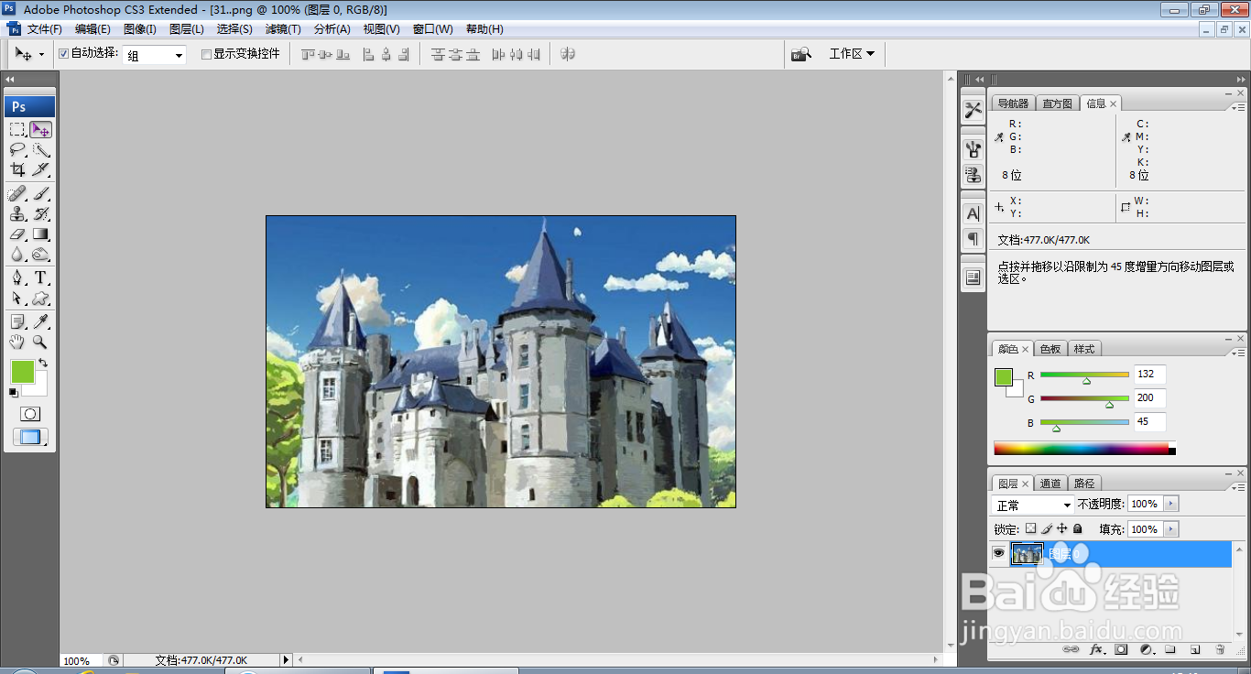This screenshot has width=1251, height=674.
Task: Open the 图像(I) menu
Action: point(140,29)
